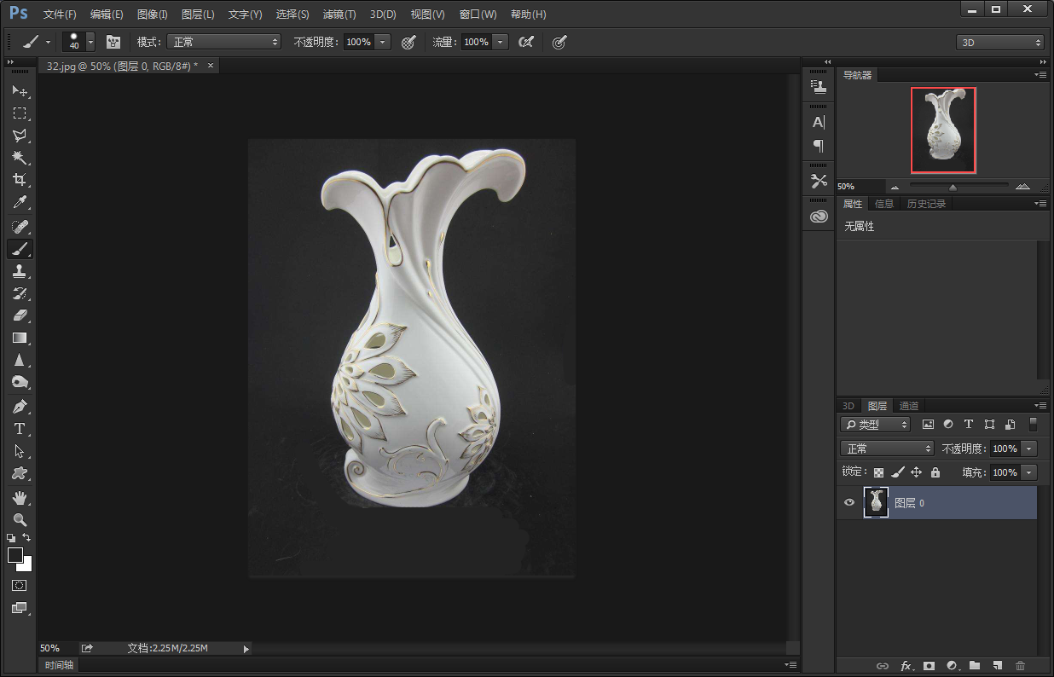Toggle pressure for opacity in options bar
Image resolution: width=1054 pixels, height=677 pixels.
coord(408,42)
